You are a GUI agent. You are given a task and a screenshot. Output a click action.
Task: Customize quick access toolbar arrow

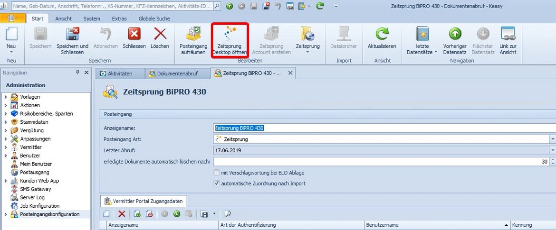tap(336, 6)
